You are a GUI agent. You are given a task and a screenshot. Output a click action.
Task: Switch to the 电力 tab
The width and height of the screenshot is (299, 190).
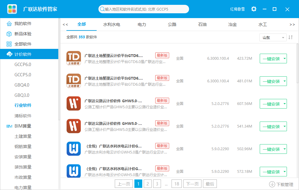click(x=142, y=24)
